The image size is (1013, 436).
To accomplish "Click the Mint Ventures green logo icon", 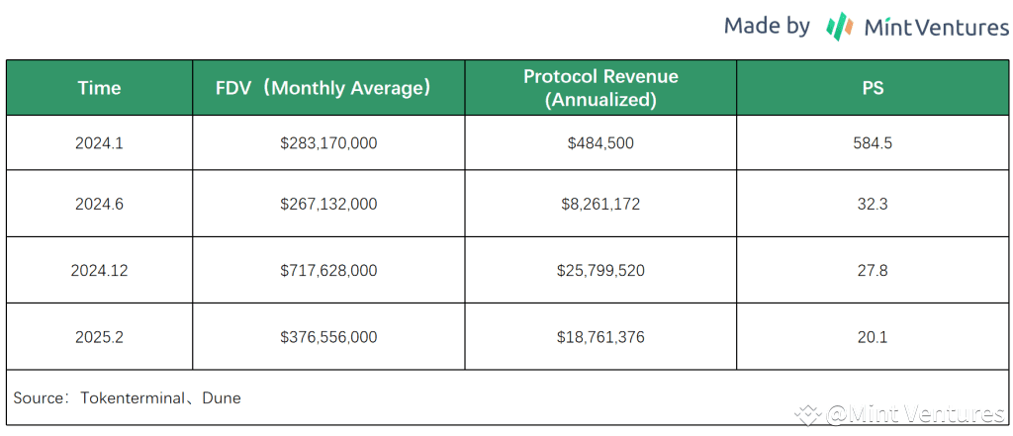I will (840, 27).
